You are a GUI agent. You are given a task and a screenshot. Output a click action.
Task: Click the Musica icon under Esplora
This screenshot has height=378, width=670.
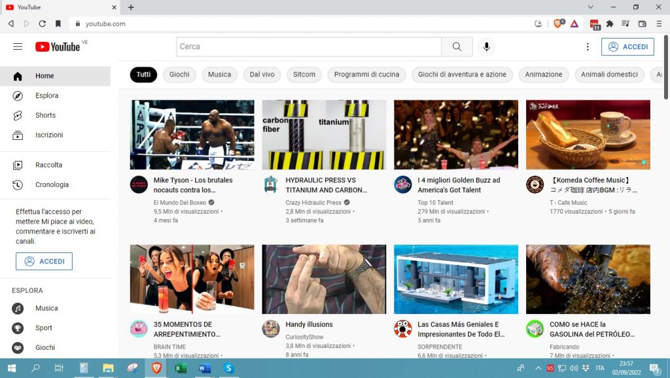tap(18, 308)
